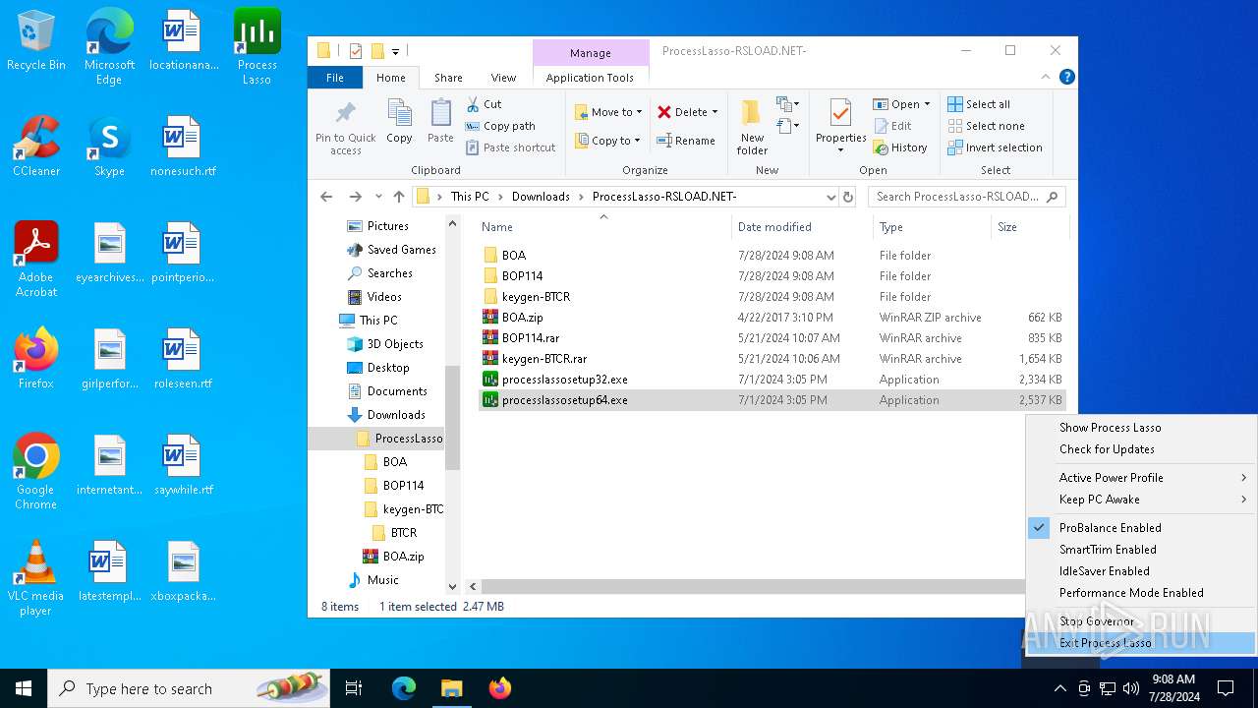1258x708 pixels.
Task: Click the Cut scissors icon
Action: click(473, 103)
